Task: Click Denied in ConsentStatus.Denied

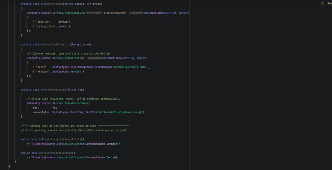Action: point(111,157)
